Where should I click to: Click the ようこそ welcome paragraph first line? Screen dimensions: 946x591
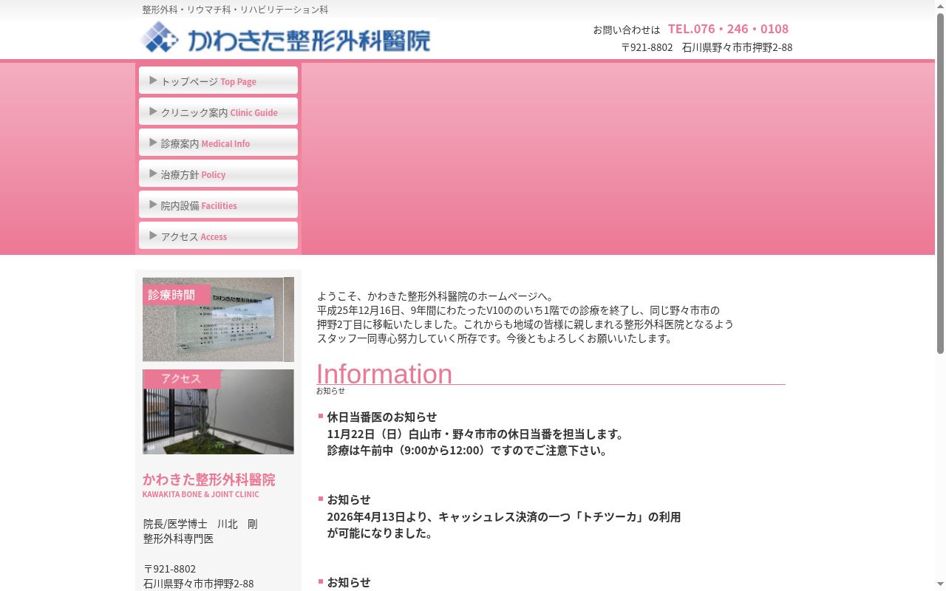435,296
